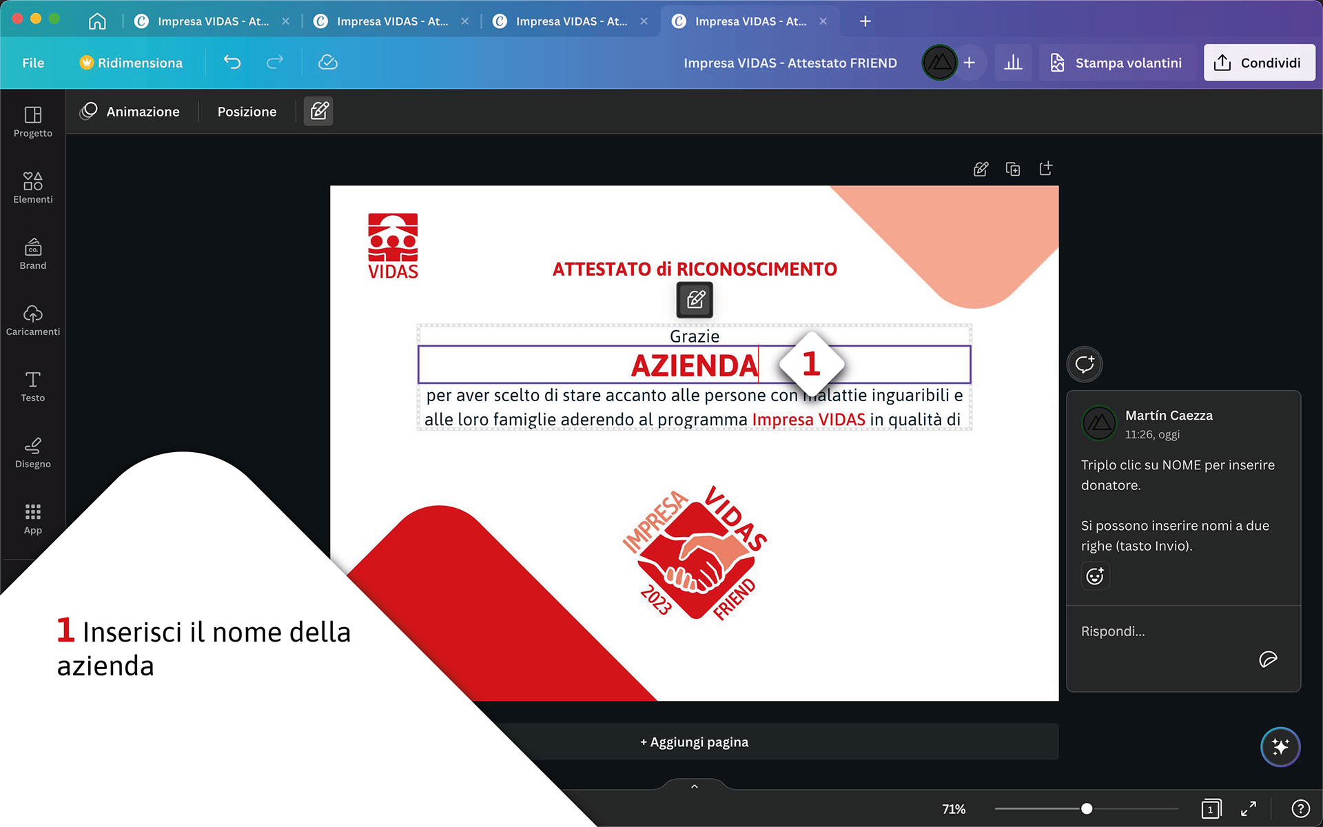Screen dimensions: 1323x827
Task: Open the Elementi sidebar panel
Action: coord(32,187)
